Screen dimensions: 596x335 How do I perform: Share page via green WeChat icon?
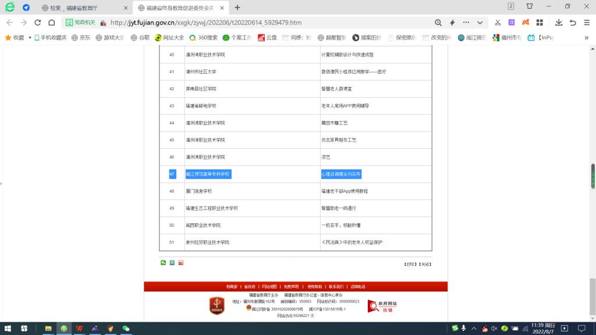164,263
